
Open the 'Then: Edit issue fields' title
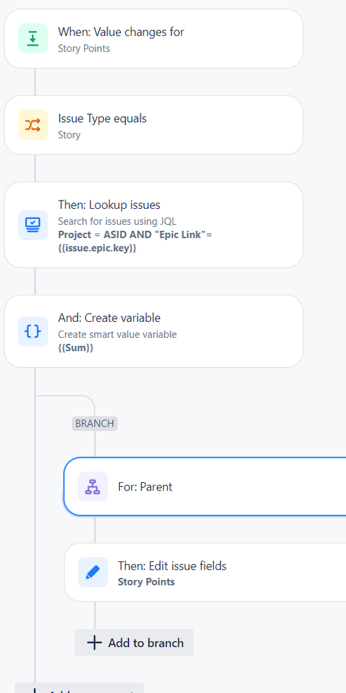172,566
